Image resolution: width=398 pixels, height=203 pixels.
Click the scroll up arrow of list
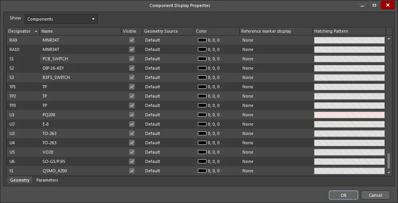coord(389,39)
